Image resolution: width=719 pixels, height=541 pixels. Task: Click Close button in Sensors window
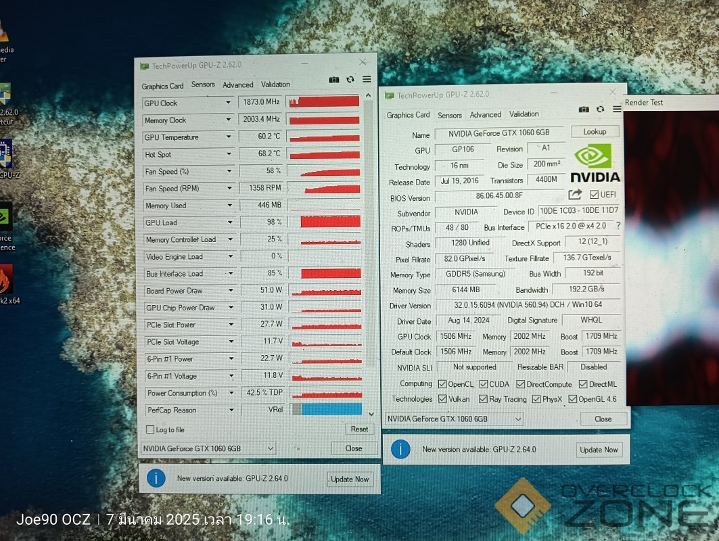354,448
